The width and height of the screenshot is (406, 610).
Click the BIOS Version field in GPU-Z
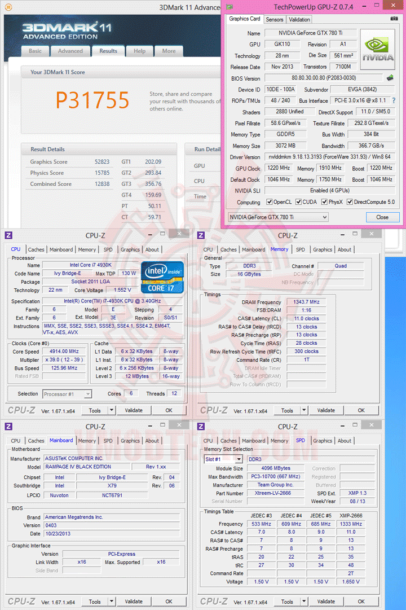click(x=324, y=78)
